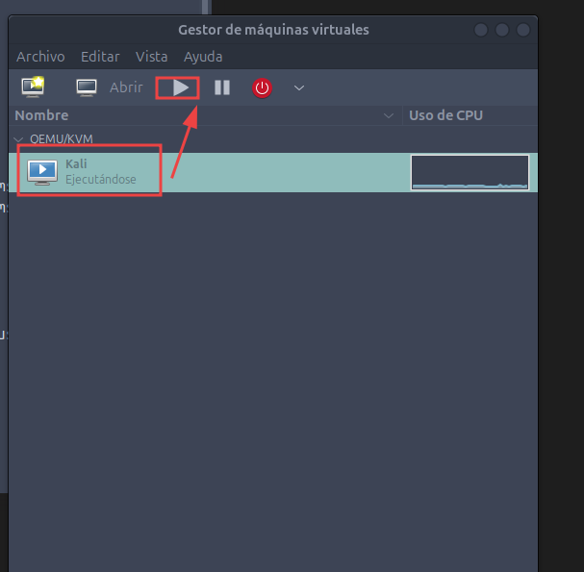
Task: Click the create new virtual machine icon
Action: [33, 87]
